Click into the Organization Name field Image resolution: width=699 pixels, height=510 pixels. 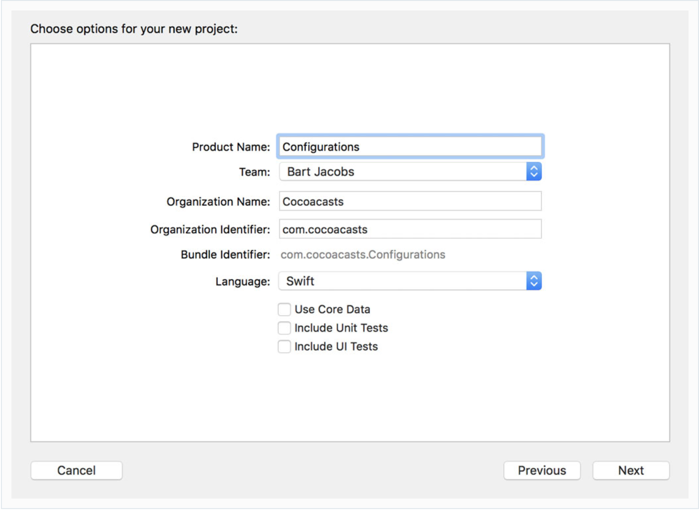(410, 202)
